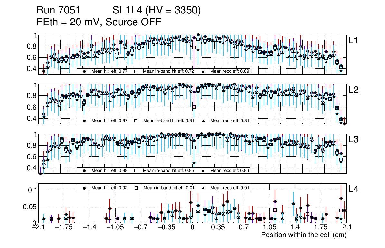Click the 'Mean reco eff: 0.69' legend entry

[x=230, y=71]
